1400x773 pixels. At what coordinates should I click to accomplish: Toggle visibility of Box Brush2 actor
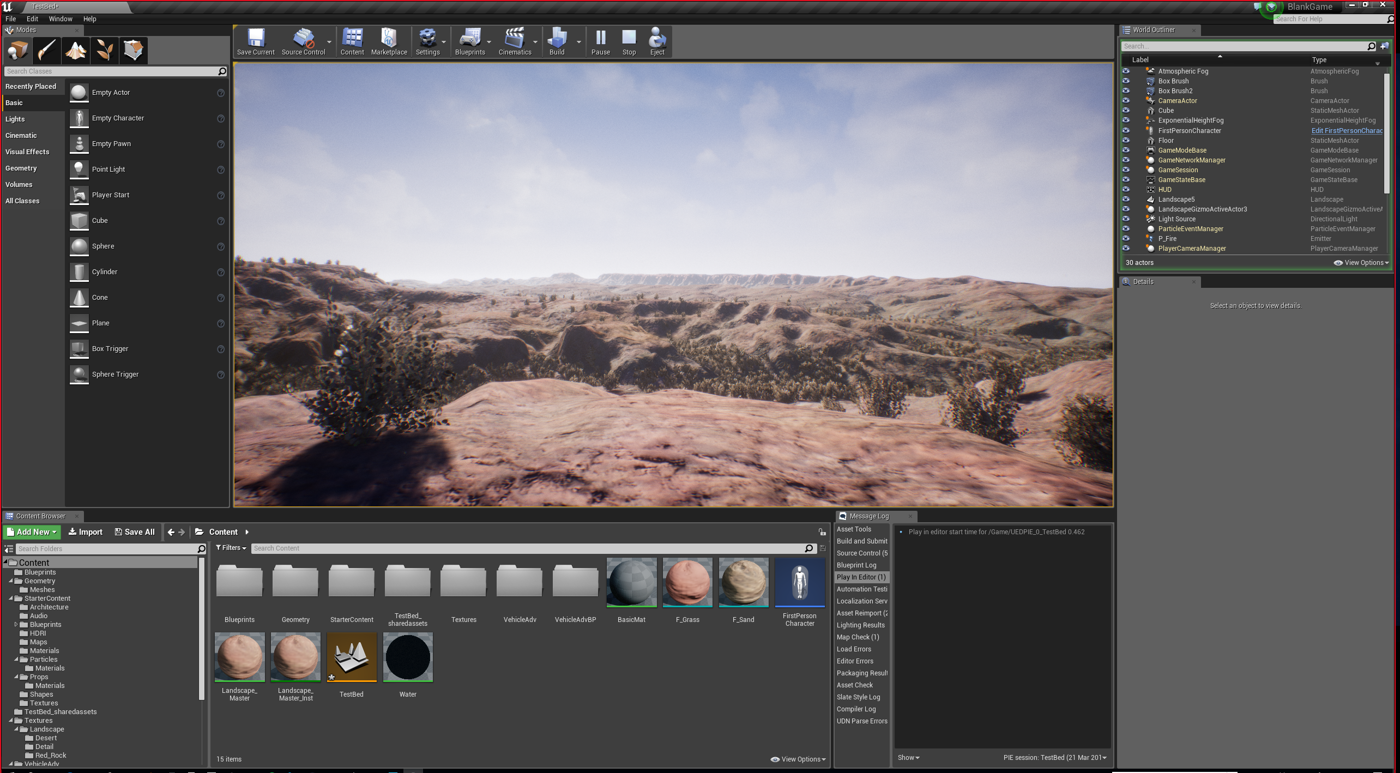1126,91
